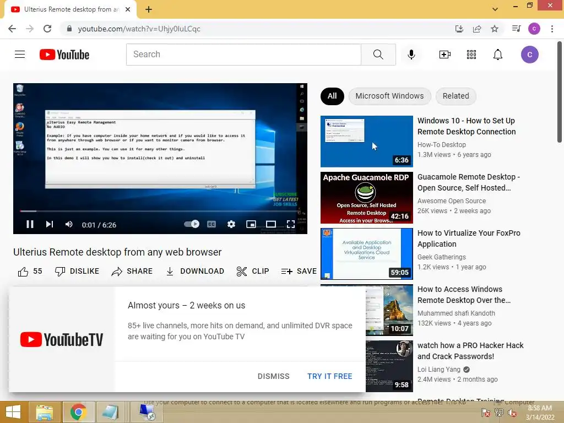Open the Geek Gatherings channel name
Viewport: 564px width, 423px height.
[441, 257]
